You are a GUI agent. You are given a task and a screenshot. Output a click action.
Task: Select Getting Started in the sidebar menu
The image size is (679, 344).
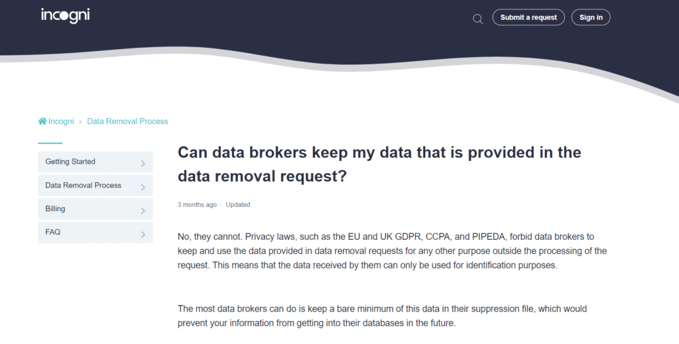pos(70,162)
